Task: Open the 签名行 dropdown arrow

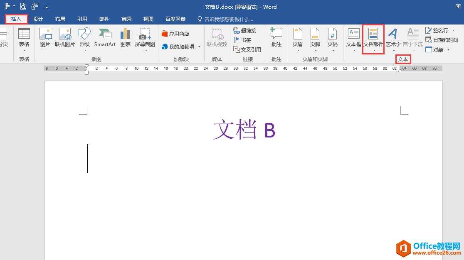Action: [453, 30]
